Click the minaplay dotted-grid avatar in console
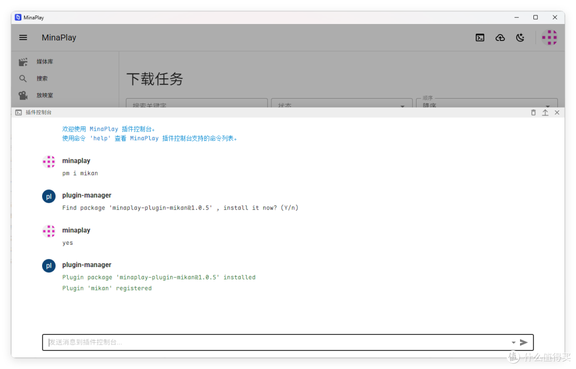The image size is (576, 369). (x=49, y=161)
